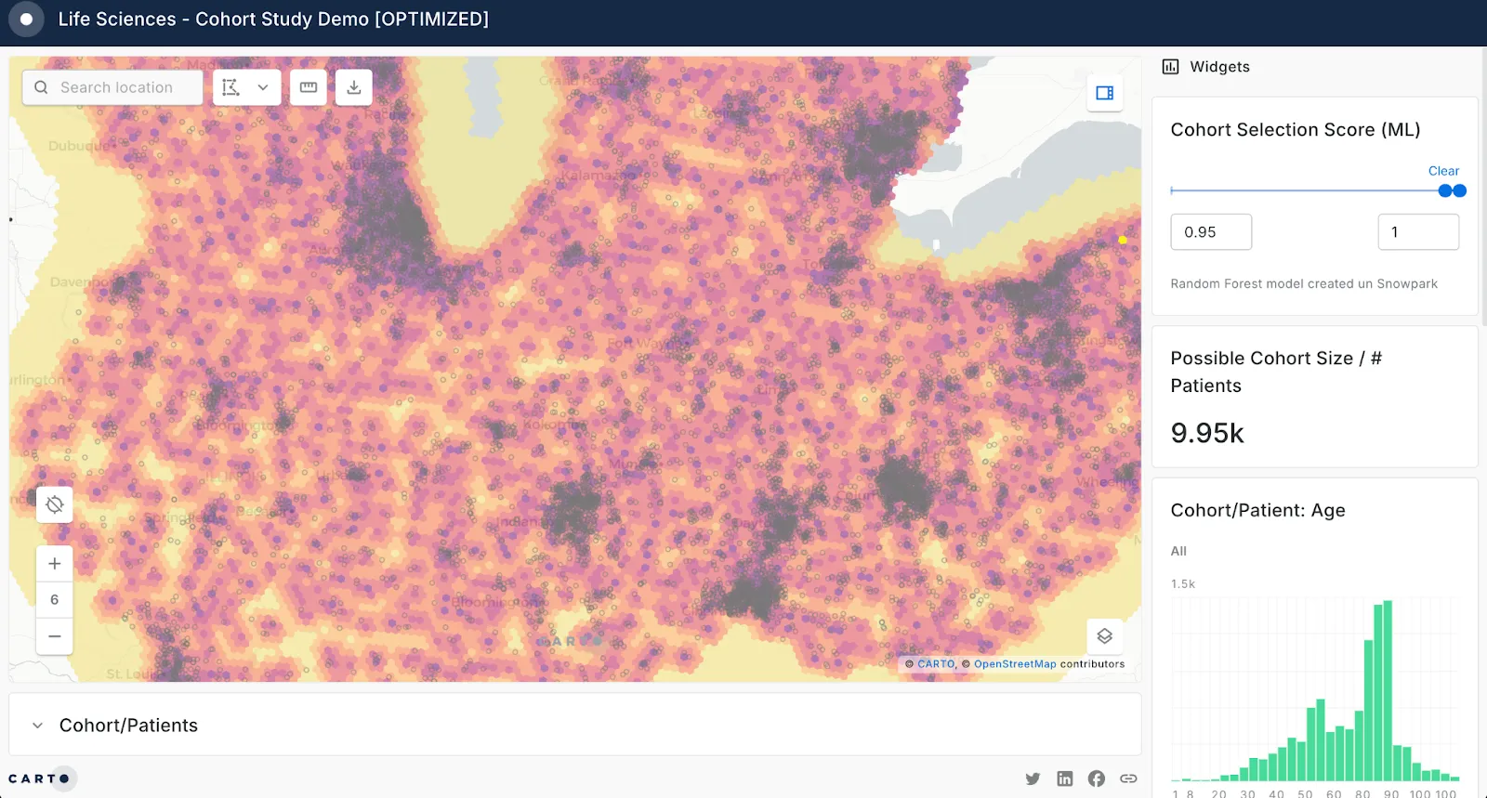Select the polygon selection tool icon

[231, 87]
